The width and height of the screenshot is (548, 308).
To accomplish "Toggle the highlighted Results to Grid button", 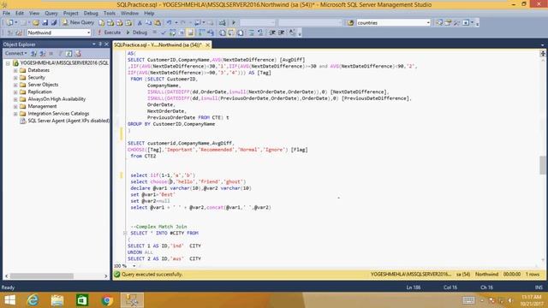I will 231,33.
